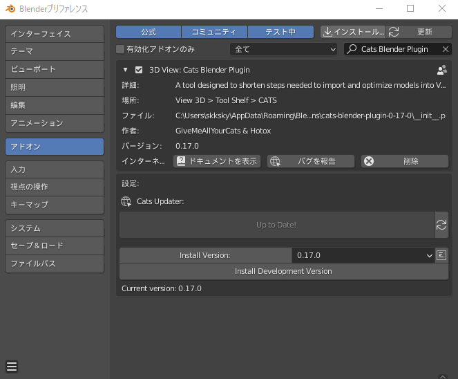Click the addon description text after 詳細
The height and width of the screenshot is (379, 458).
coord(310,85)
